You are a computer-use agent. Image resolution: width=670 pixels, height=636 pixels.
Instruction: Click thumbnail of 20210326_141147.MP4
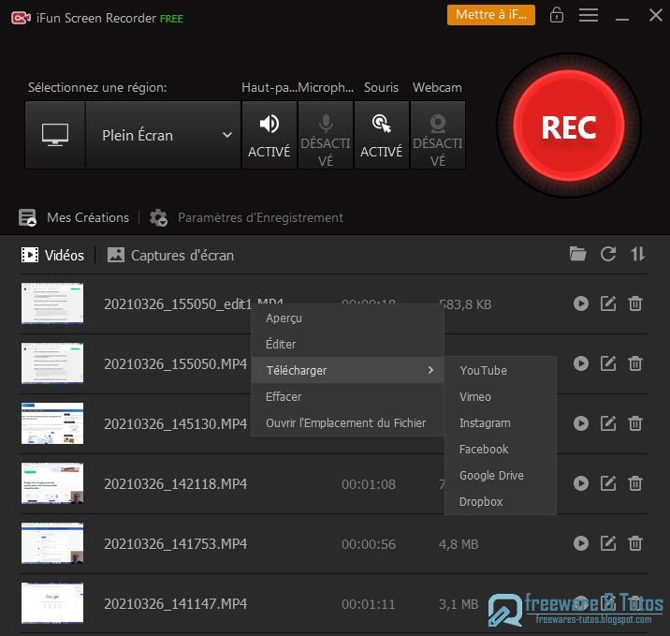tap(52, 602)
